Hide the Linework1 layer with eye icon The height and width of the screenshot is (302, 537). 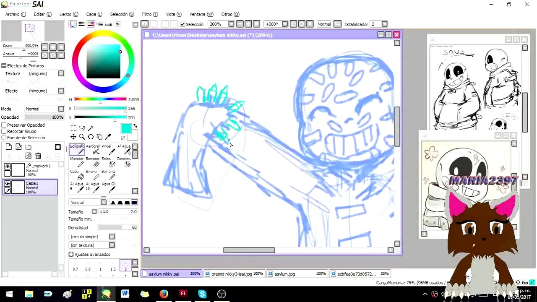[x=8, y=167]
